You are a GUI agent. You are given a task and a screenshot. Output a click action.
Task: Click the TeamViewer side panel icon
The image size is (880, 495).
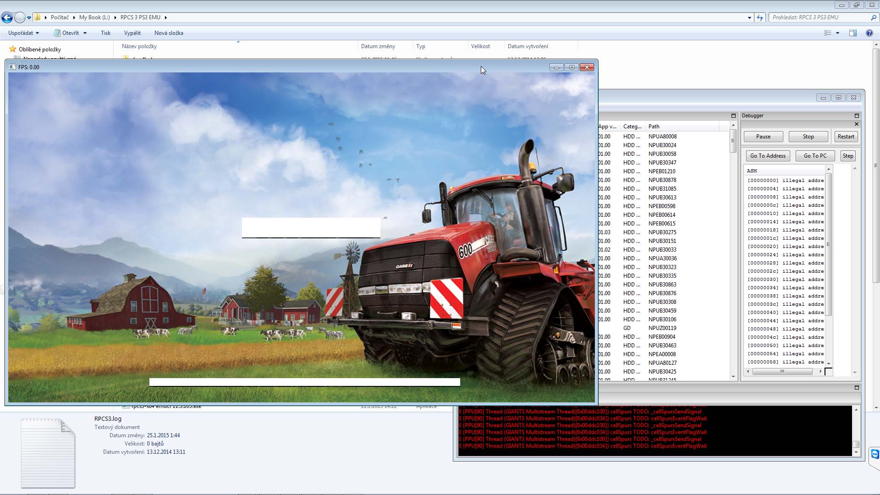pyautogui.click(x=875, y=454)
